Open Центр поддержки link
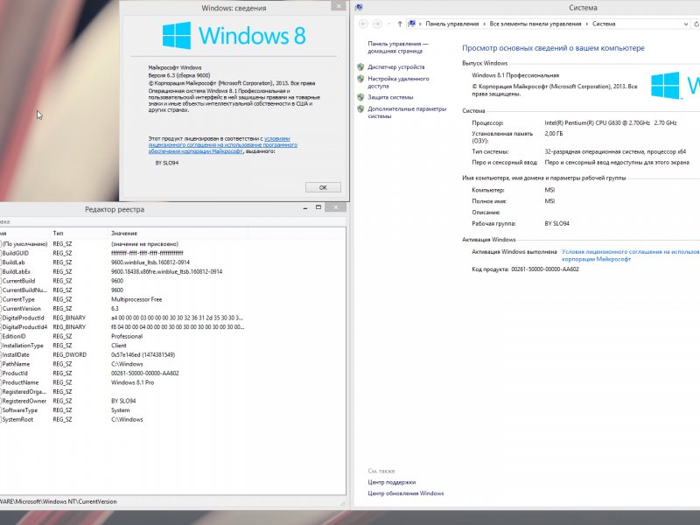This screenshot has width=700, height=525. [x=391, y=482]
